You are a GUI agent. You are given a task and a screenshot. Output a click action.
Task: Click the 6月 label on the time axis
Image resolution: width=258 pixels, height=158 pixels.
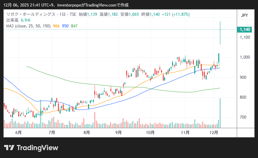(19, 132)
